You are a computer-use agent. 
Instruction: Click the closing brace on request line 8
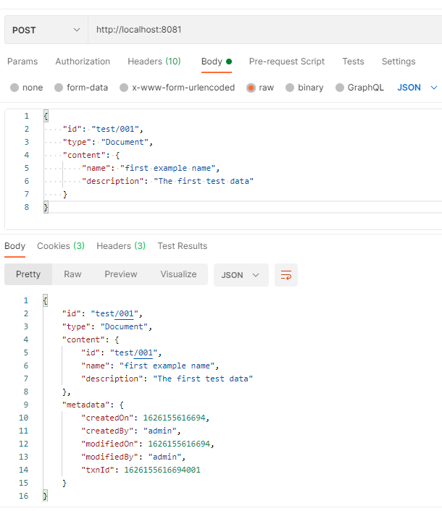pyautogui.click(x=46, y=207)
